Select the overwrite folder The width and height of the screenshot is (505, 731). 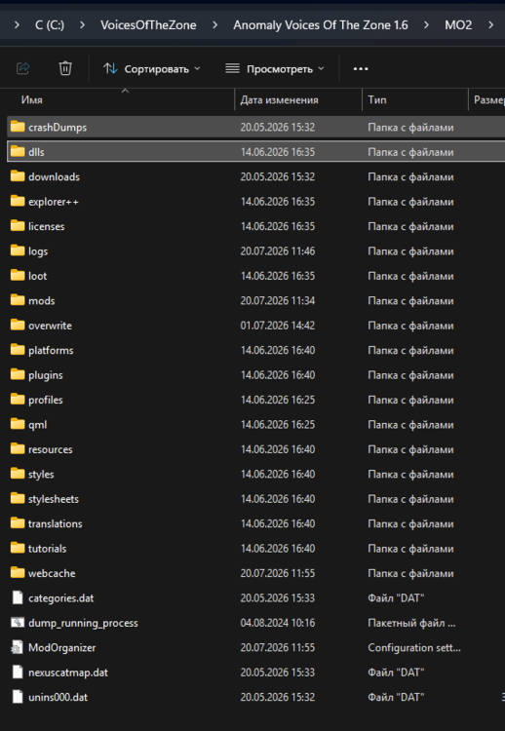coord(50,326)
